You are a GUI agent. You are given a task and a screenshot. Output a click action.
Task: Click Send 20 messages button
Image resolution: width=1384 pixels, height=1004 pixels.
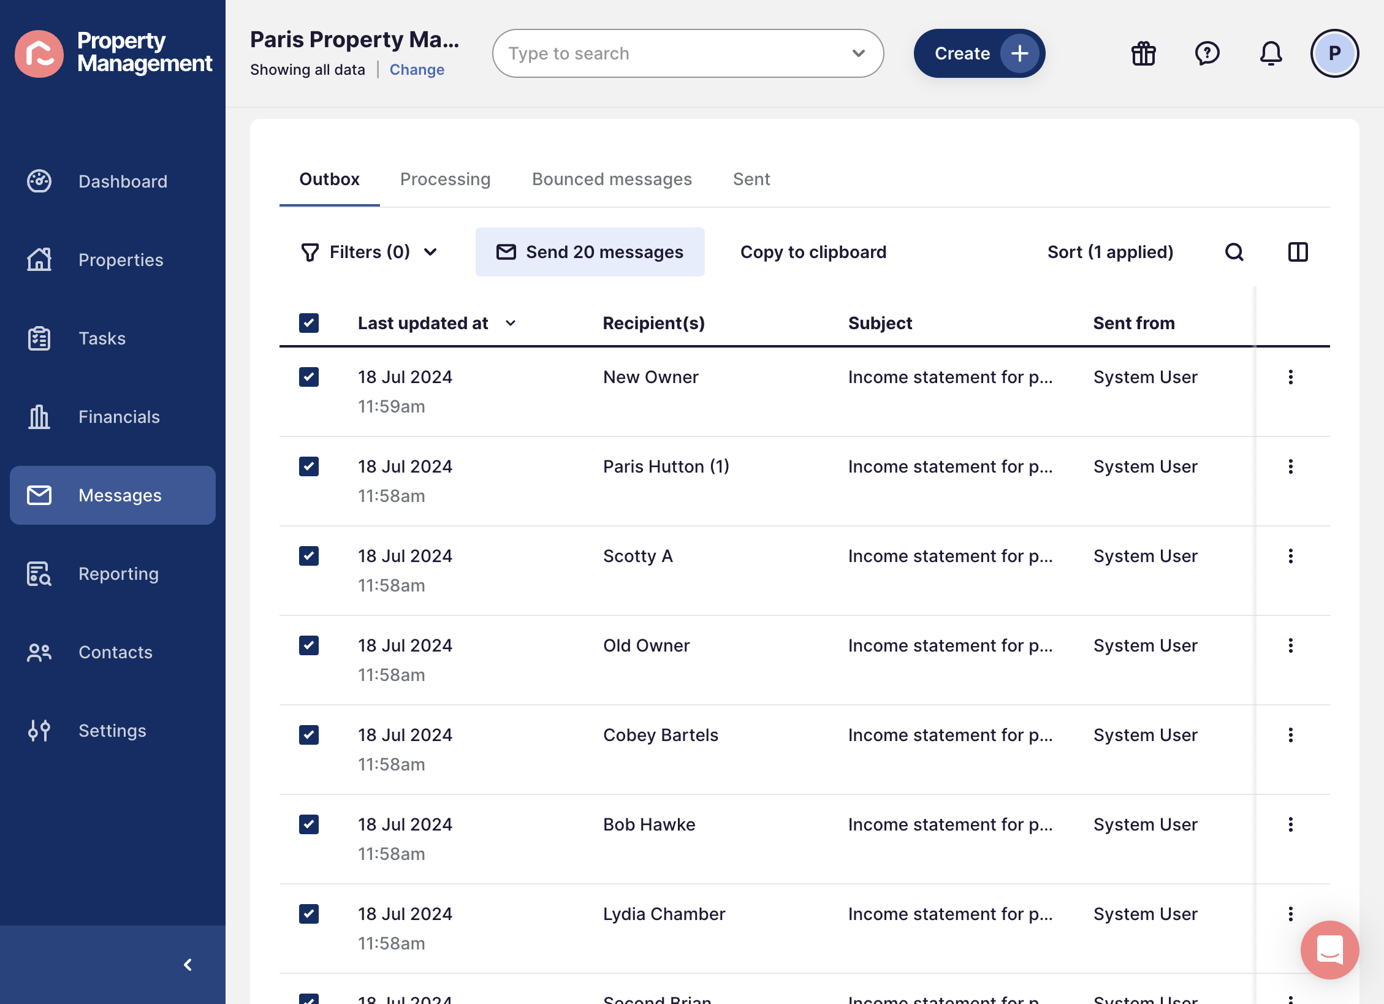(590, 252)
